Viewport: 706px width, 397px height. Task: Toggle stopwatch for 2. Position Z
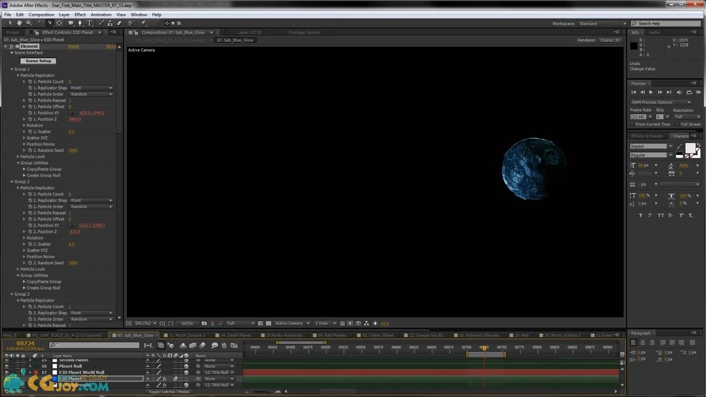tap(30, 232)
